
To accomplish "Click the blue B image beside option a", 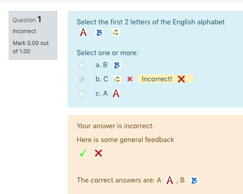I will click(117, 65).
